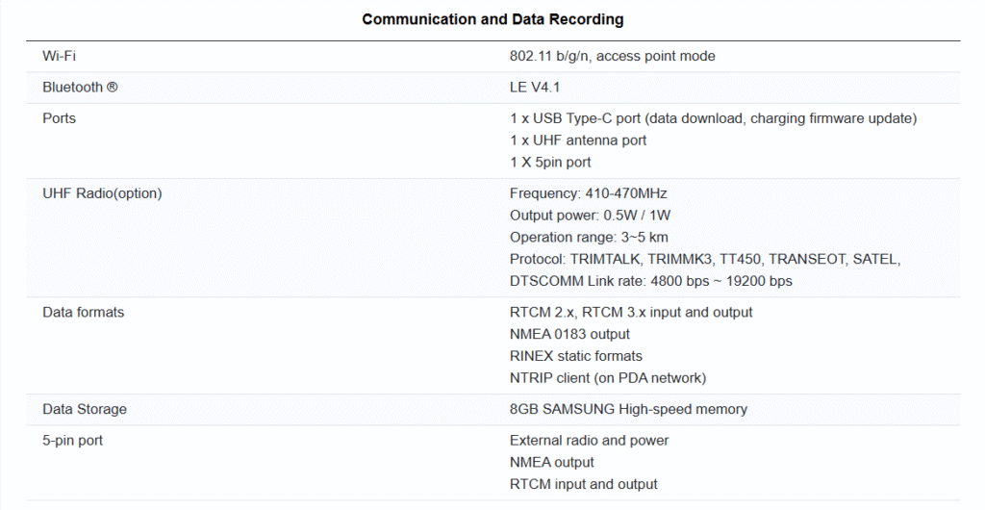
Task: Click the USB Type-C port line
Action: (713, 118)
